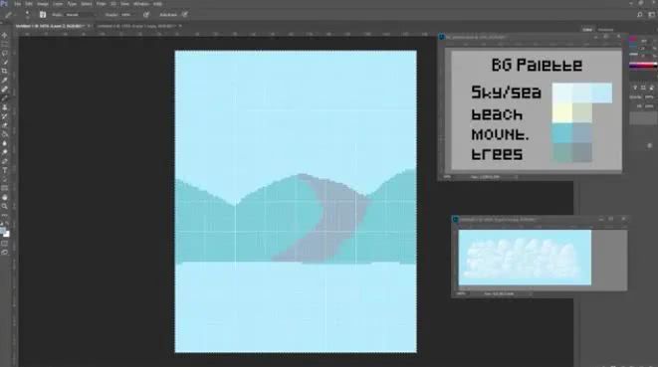The image size is (658, 367).
Task: Select the Hand tool
Action: [x=5, y=198]
